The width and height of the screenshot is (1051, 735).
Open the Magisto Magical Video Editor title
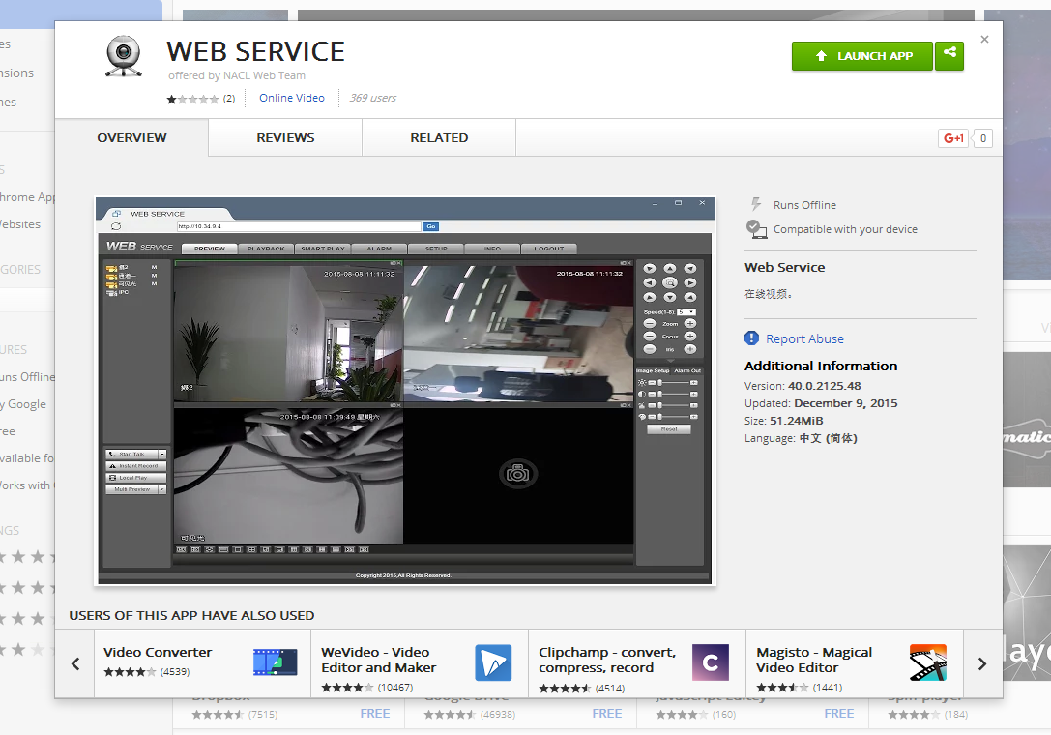click(x=814, y=660)
